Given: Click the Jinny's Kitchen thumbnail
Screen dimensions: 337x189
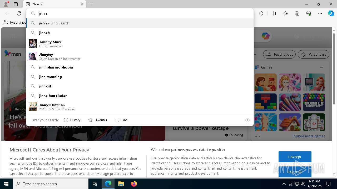Looking at the screenshot, I should [x=33, y=107].
